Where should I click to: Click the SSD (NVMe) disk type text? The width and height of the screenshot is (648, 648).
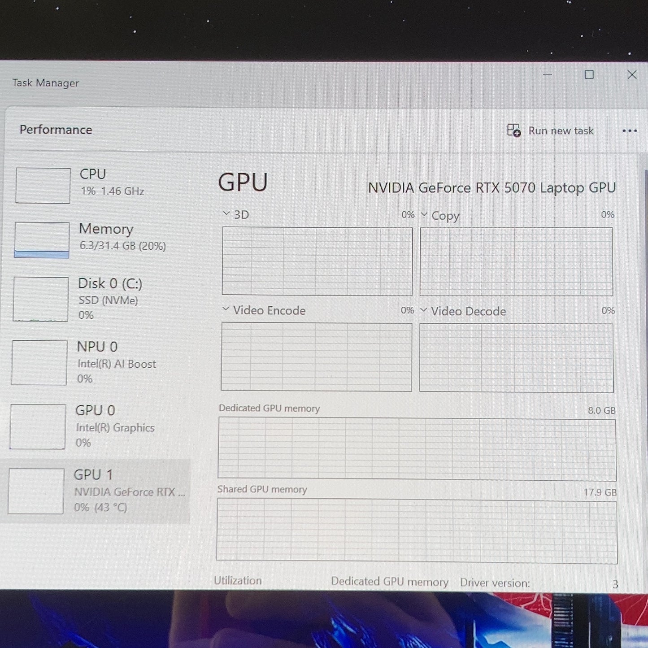coord(108,300)
